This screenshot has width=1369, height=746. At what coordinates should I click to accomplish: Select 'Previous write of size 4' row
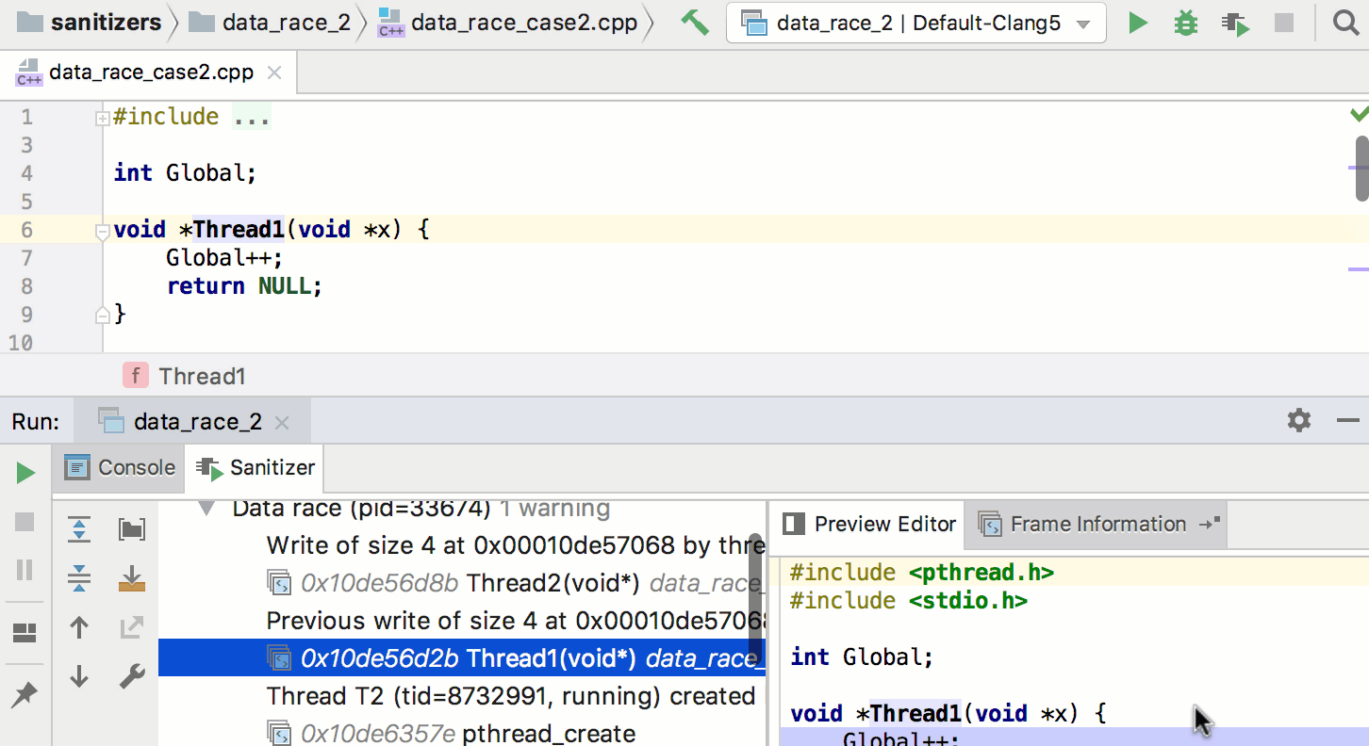point(515,621)
